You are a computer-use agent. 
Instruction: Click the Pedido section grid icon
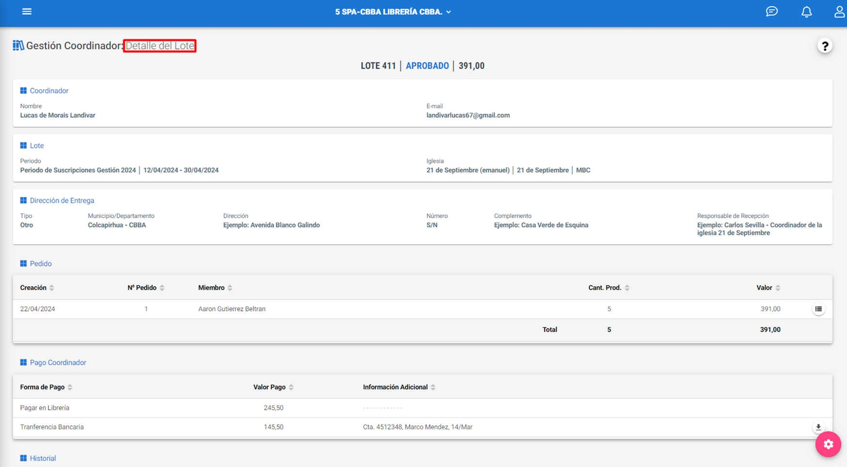23,263
